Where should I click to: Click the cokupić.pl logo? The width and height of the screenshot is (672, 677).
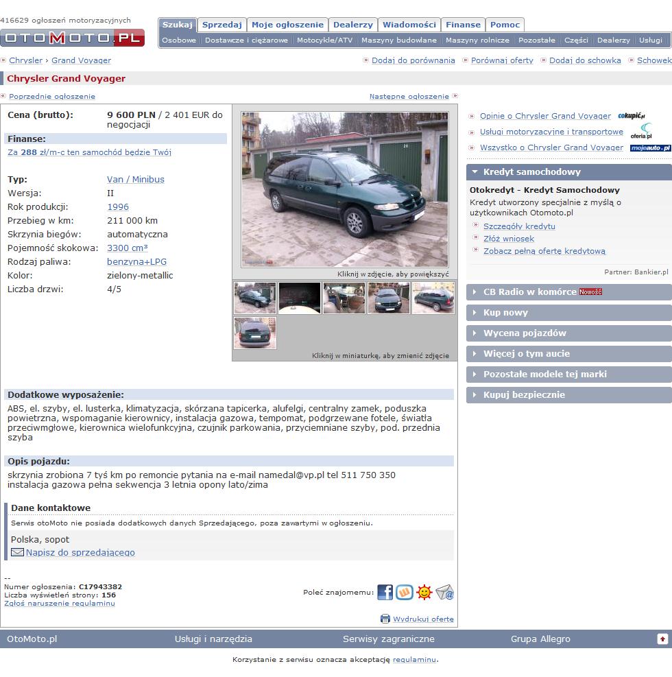632,116
